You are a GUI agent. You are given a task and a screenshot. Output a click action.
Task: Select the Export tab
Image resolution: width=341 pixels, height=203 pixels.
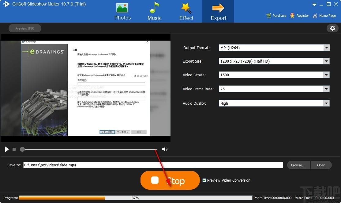click(x=218, y=12)
